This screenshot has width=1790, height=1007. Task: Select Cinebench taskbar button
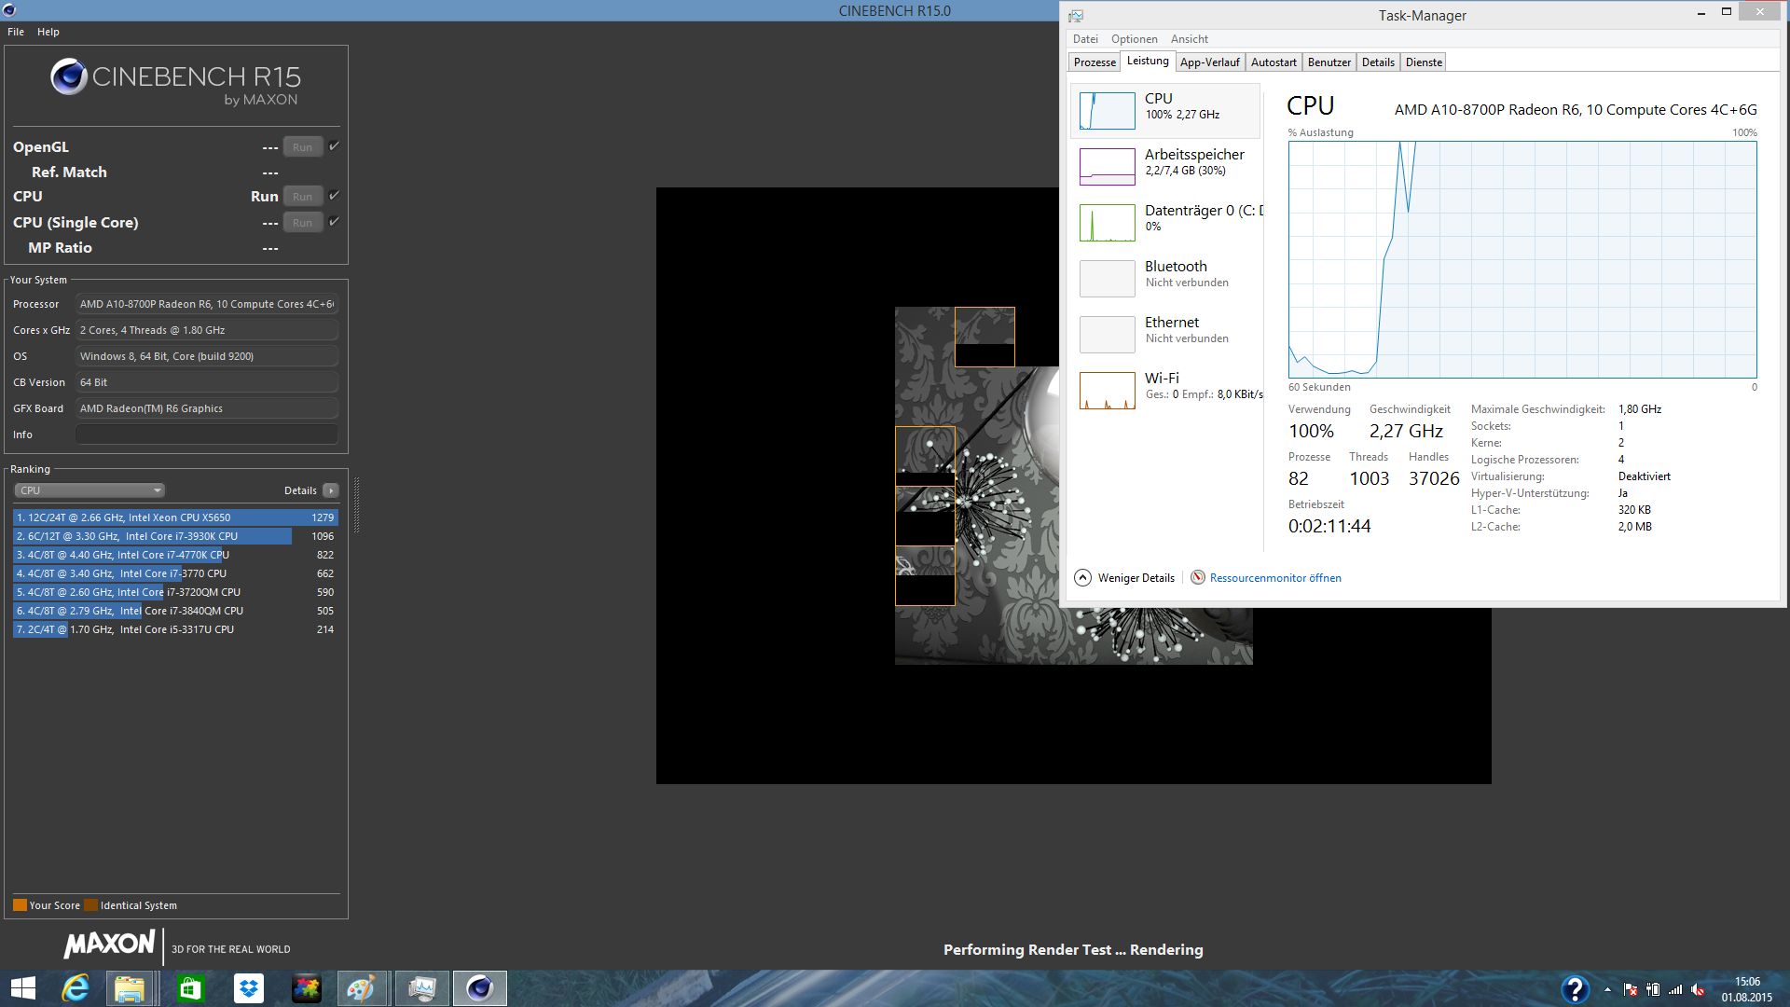(x=480, y=988)
